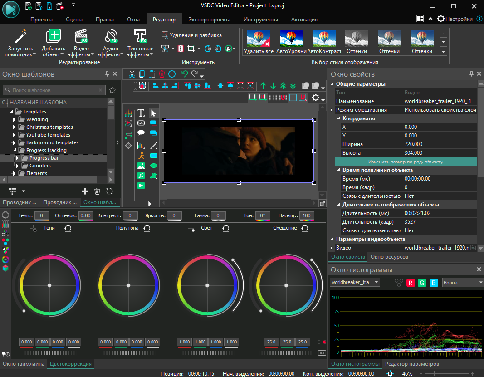
Task: Select the arrow Cursor tool
Action: click(154, 113)
